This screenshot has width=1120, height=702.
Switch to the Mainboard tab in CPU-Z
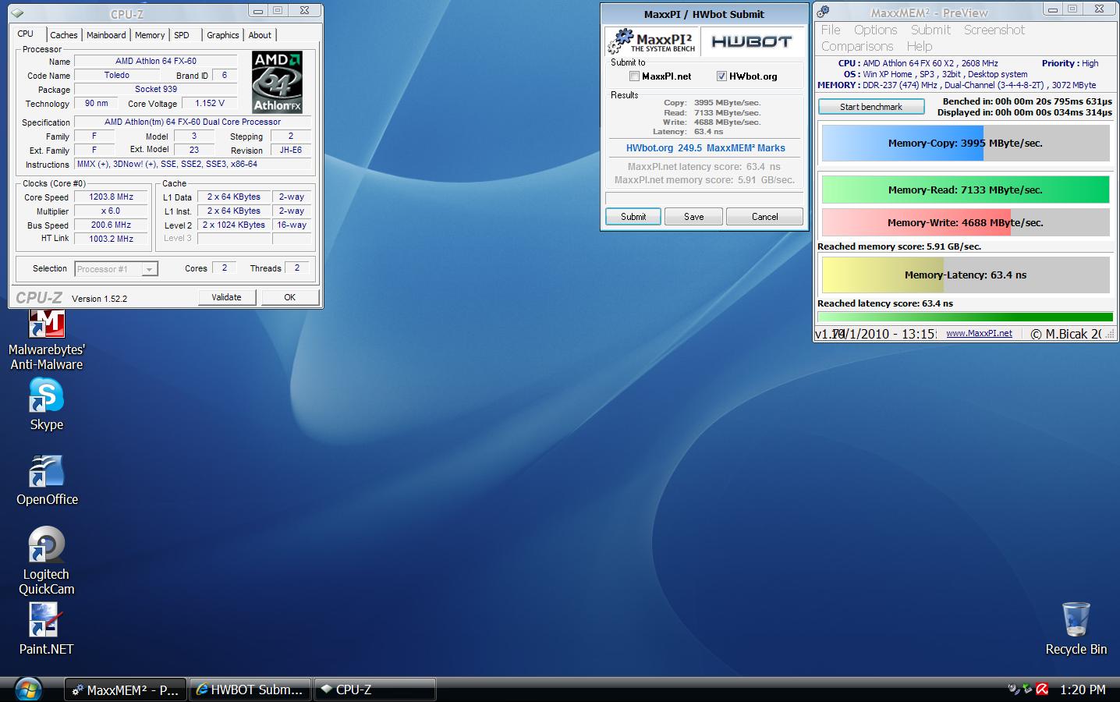pos(106,35)
